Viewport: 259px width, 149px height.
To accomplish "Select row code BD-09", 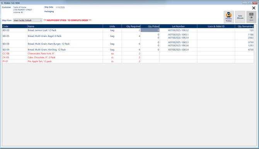I will click(x=6, y=49).
